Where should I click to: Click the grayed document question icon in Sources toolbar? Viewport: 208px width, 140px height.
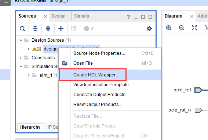point(74,29)
